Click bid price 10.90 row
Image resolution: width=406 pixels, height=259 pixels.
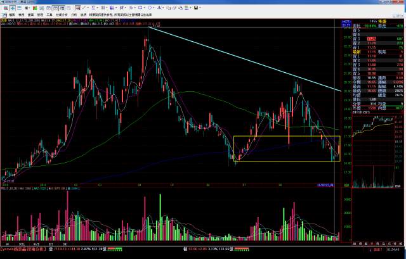378,73
